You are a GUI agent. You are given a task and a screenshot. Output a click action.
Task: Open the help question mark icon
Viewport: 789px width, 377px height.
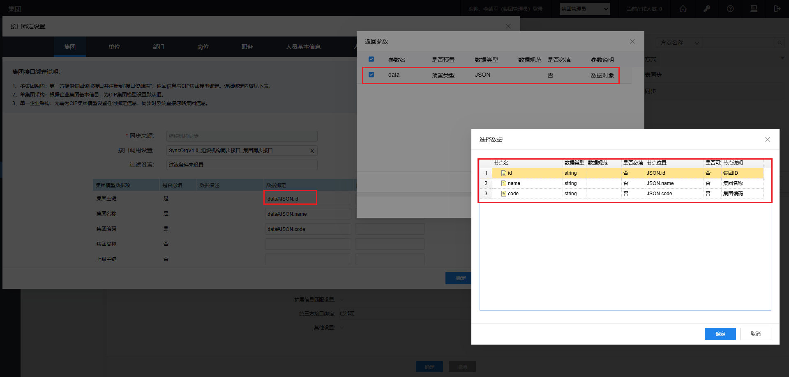730,9
